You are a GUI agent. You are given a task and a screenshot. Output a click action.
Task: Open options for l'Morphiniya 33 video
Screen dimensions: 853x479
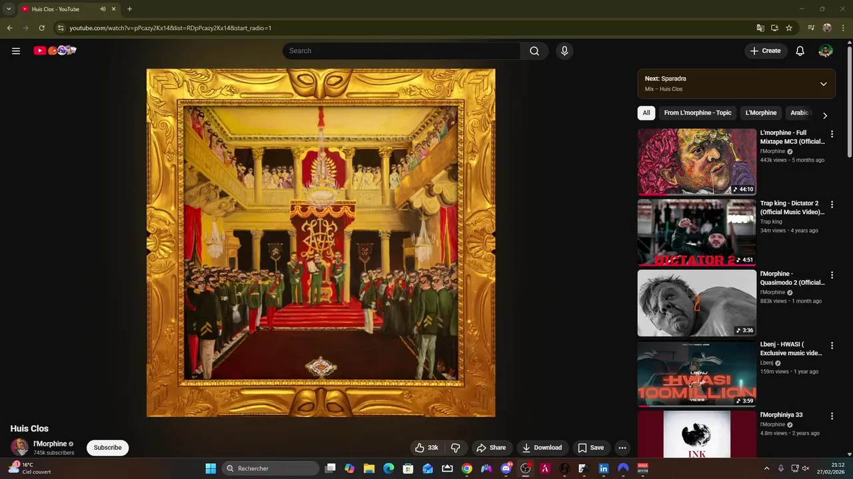pyautogui.click(x=832, y=416)
